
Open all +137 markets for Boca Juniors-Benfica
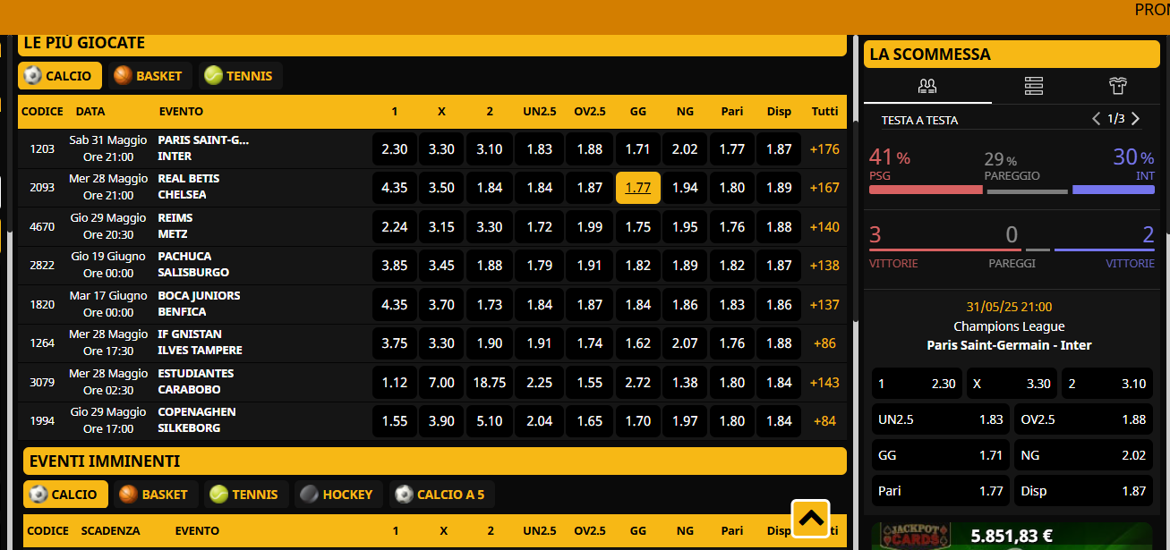(x=824, y=305)
